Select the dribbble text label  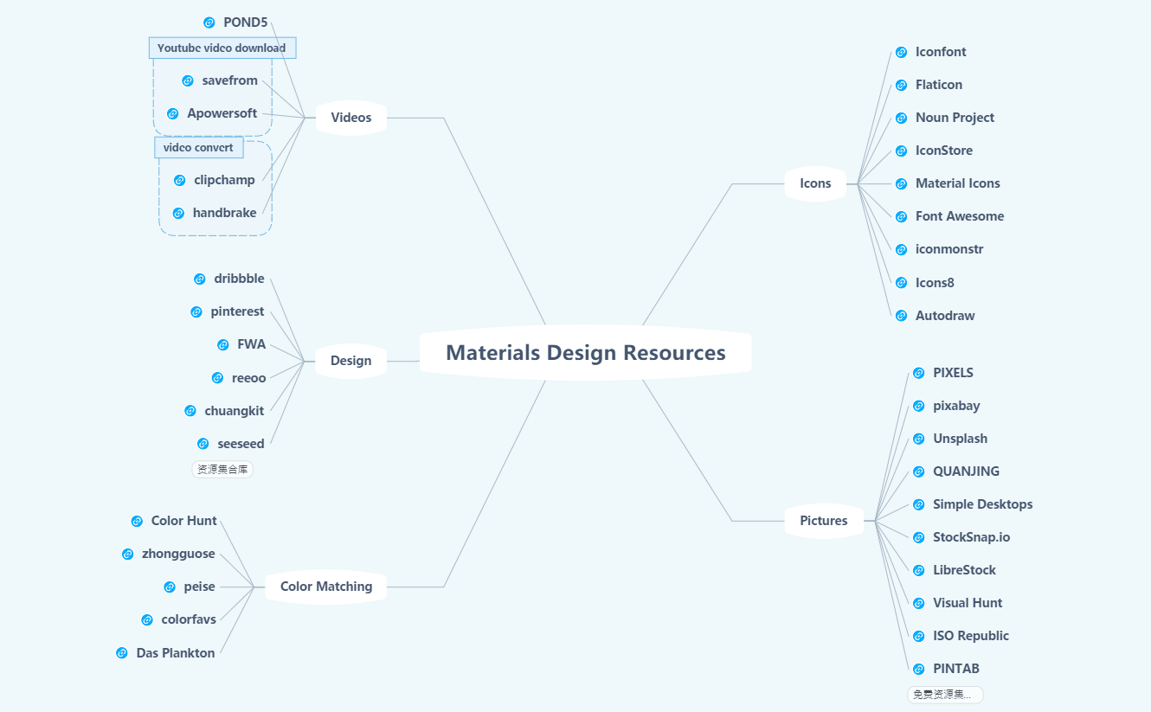pyautogui.click(x=240, y=279)
